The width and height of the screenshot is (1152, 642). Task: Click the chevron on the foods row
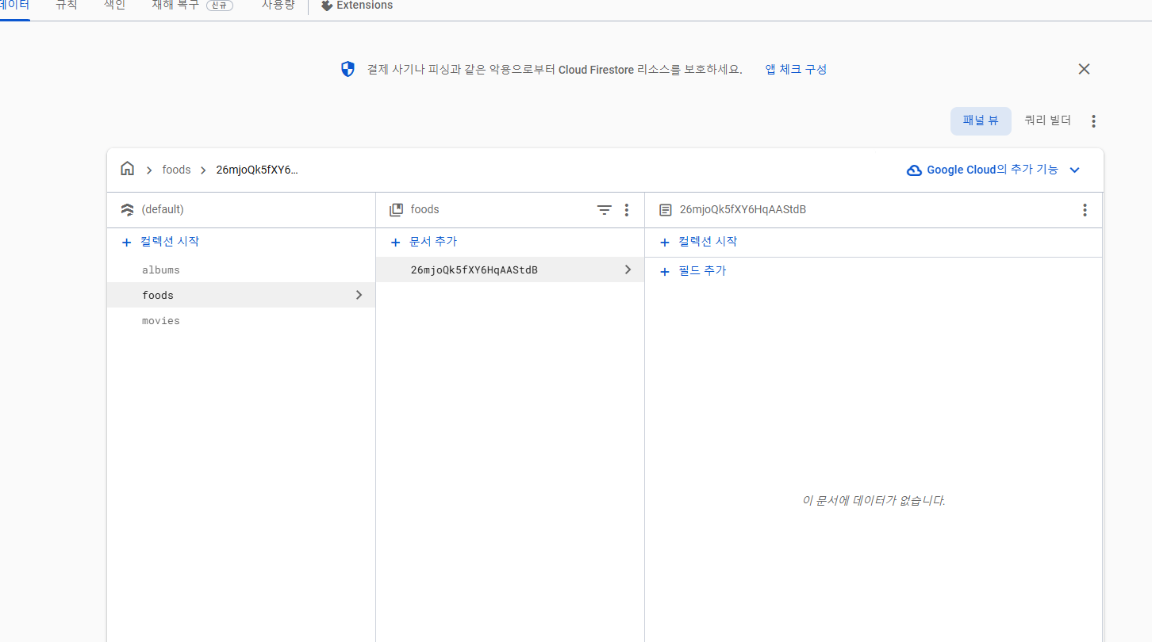(x=359, y=295)
